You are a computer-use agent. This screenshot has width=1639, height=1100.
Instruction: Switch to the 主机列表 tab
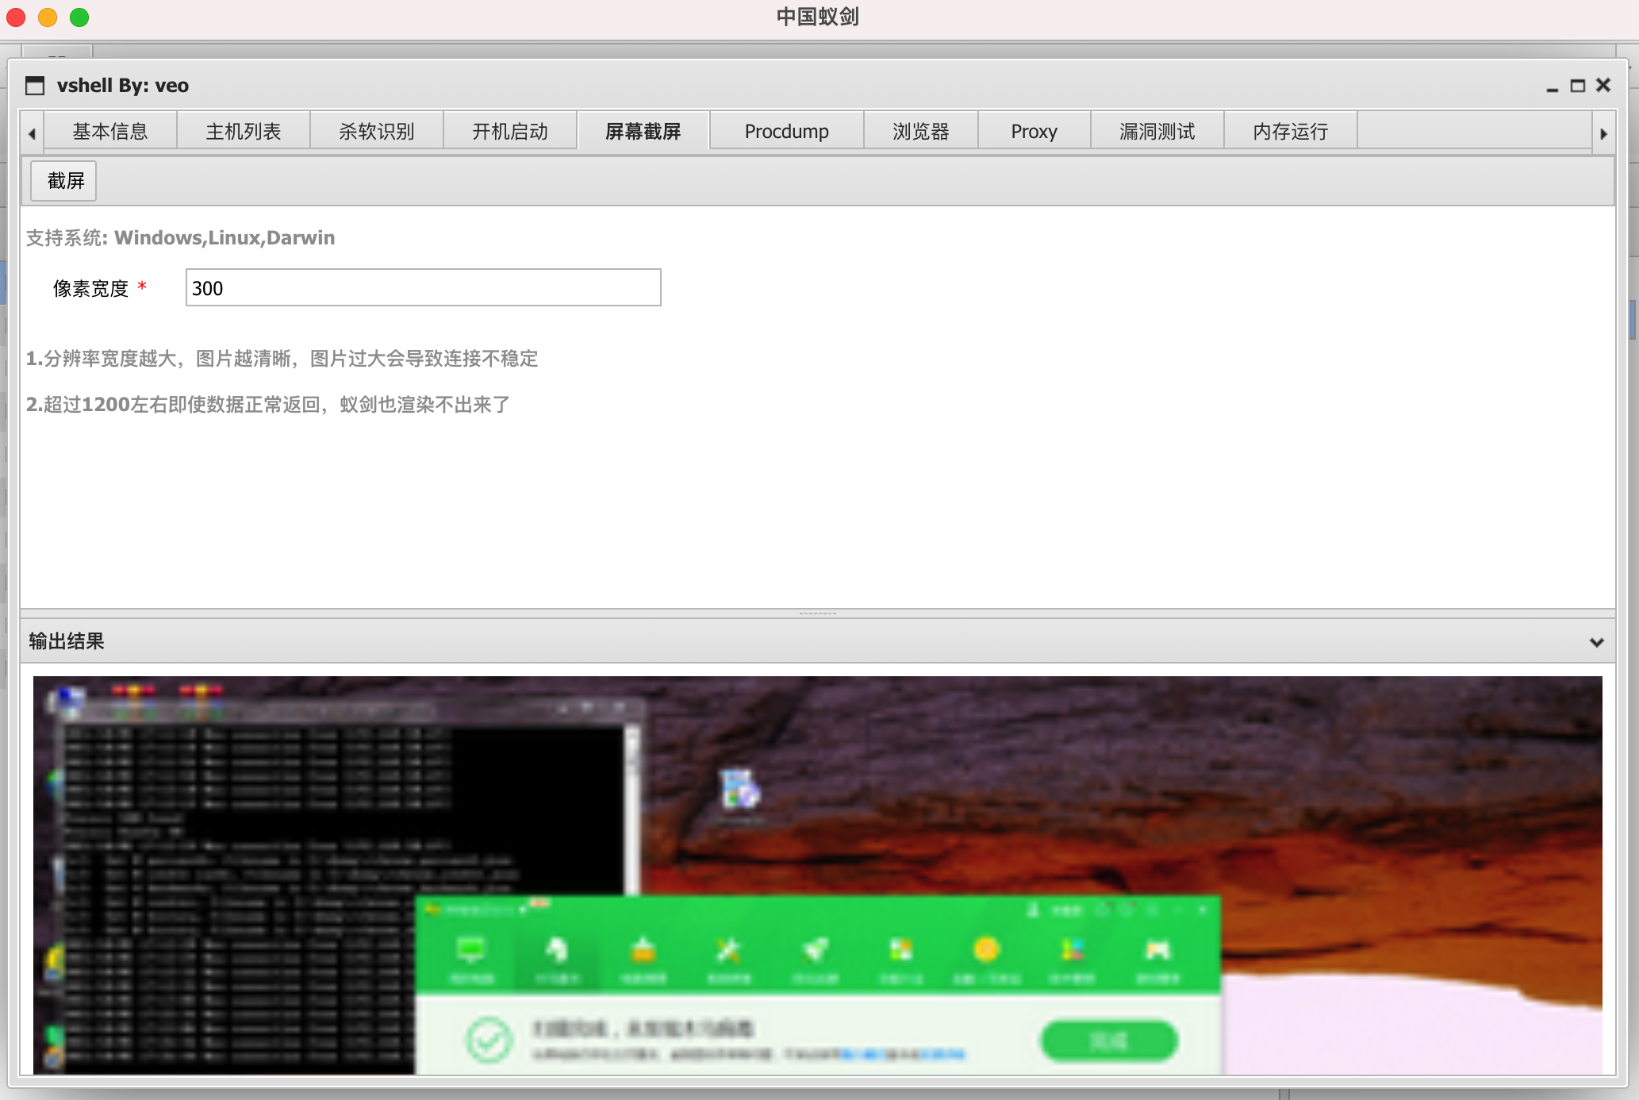[244, 132]
